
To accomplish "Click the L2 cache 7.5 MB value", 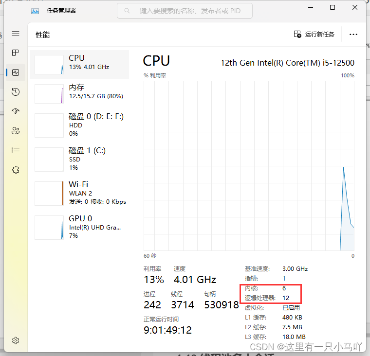I will 292,327.
